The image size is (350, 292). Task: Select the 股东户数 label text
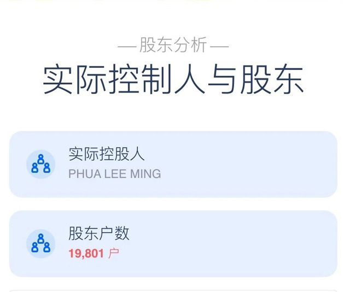point(99,233)
